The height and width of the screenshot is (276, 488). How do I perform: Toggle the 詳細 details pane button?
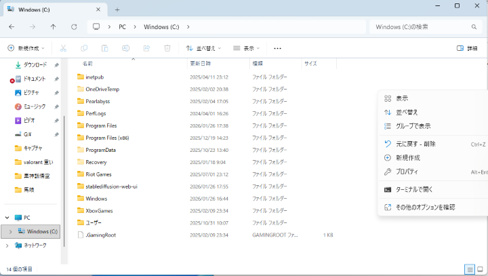coord(467,48)
